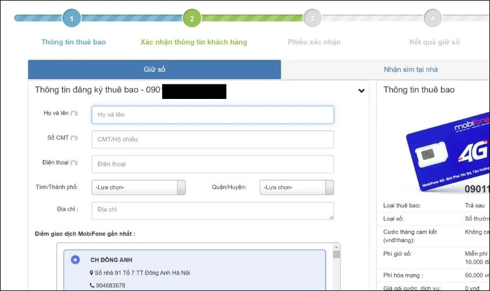This screenshot has width=490, height=291.
Task: Focus the Họ và tên input field
Action: point(213,115)
